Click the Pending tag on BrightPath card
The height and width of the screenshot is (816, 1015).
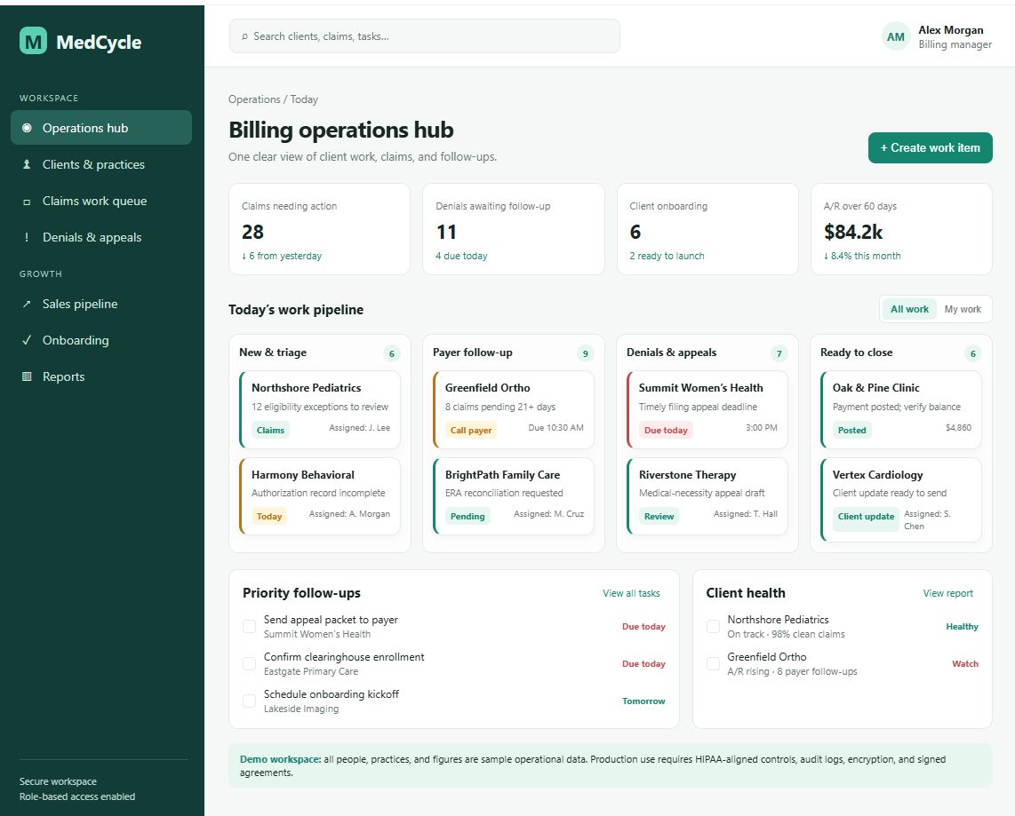[468, 516]
